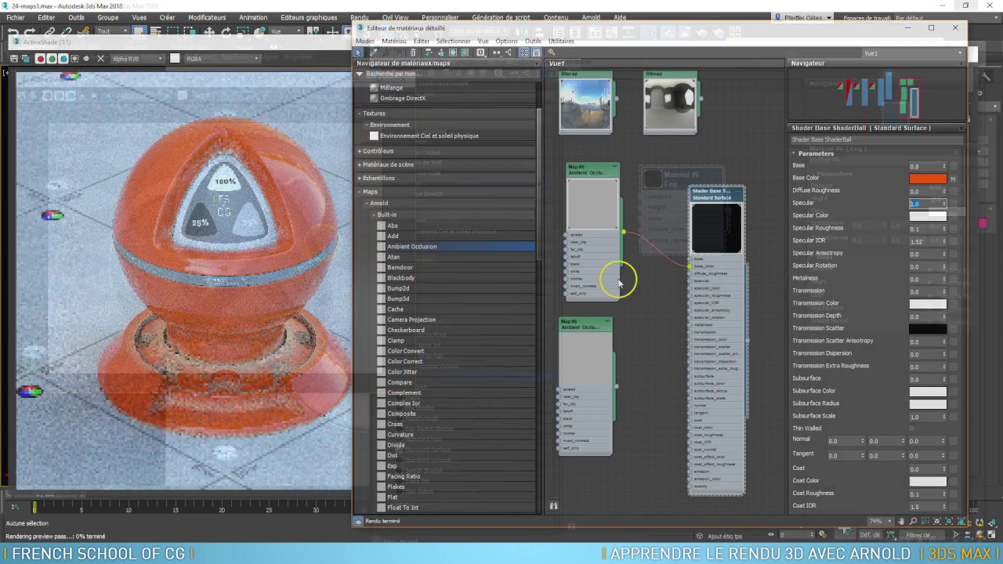Open the 74% zoom level dropdown
This screenshot has width=1003, height=564.
click(x=881, y=521)
